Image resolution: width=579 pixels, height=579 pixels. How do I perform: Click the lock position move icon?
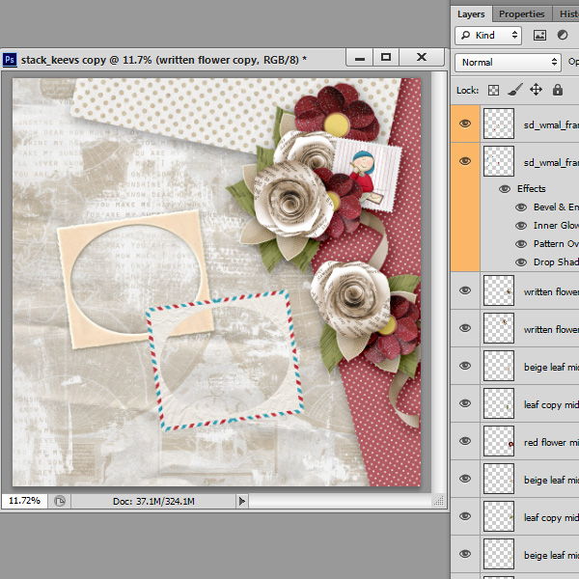coord(537,90)
